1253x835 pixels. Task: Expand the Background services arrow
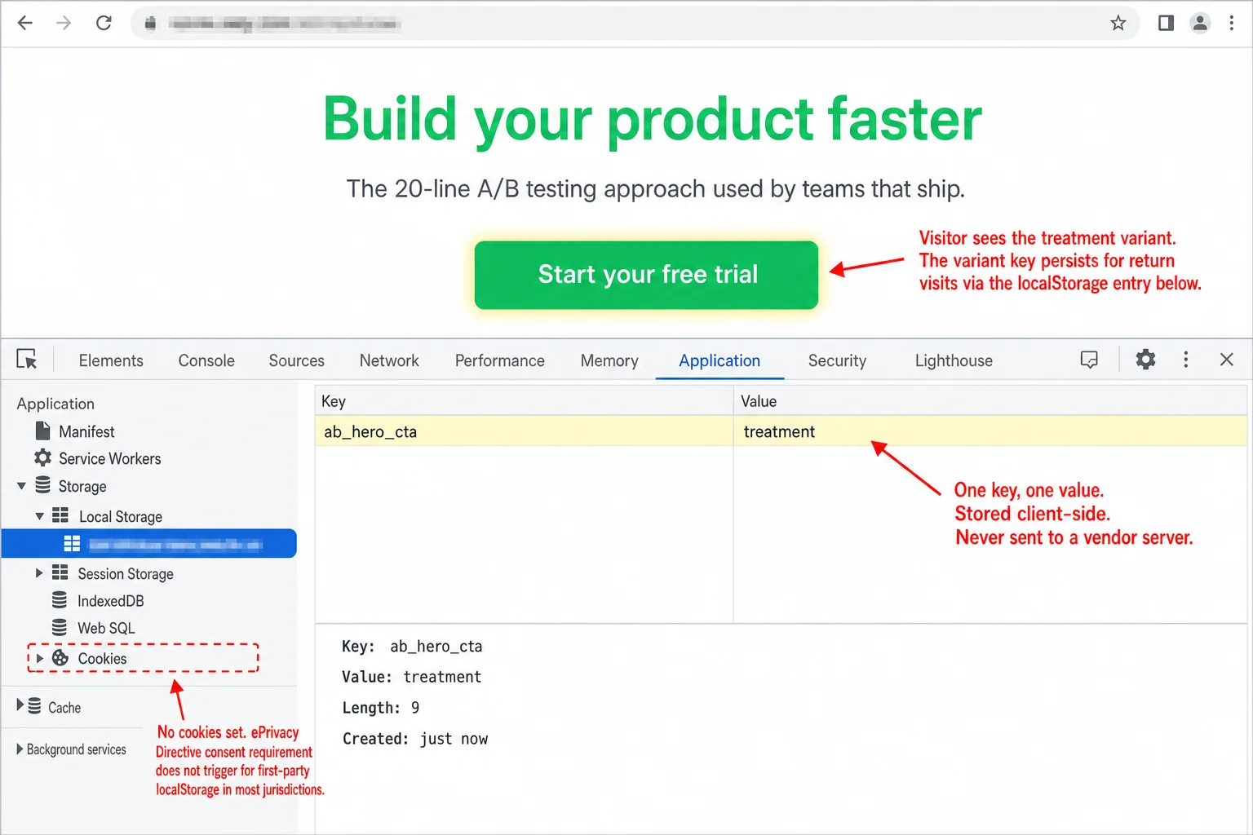(20, 749)
